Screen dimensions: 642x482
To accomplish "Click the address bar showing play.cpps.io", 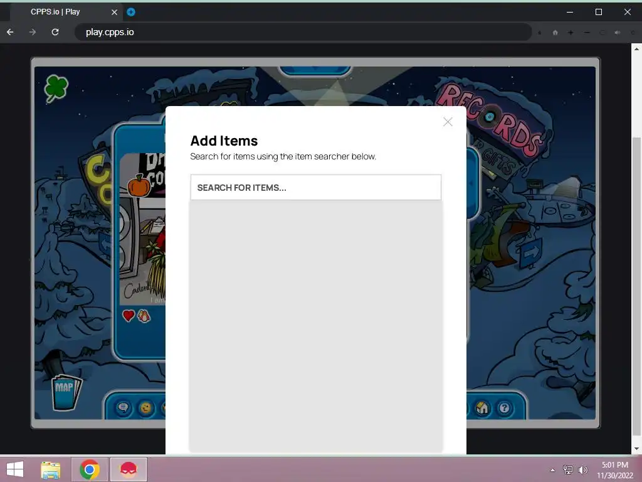I will (x=303, y=32).
